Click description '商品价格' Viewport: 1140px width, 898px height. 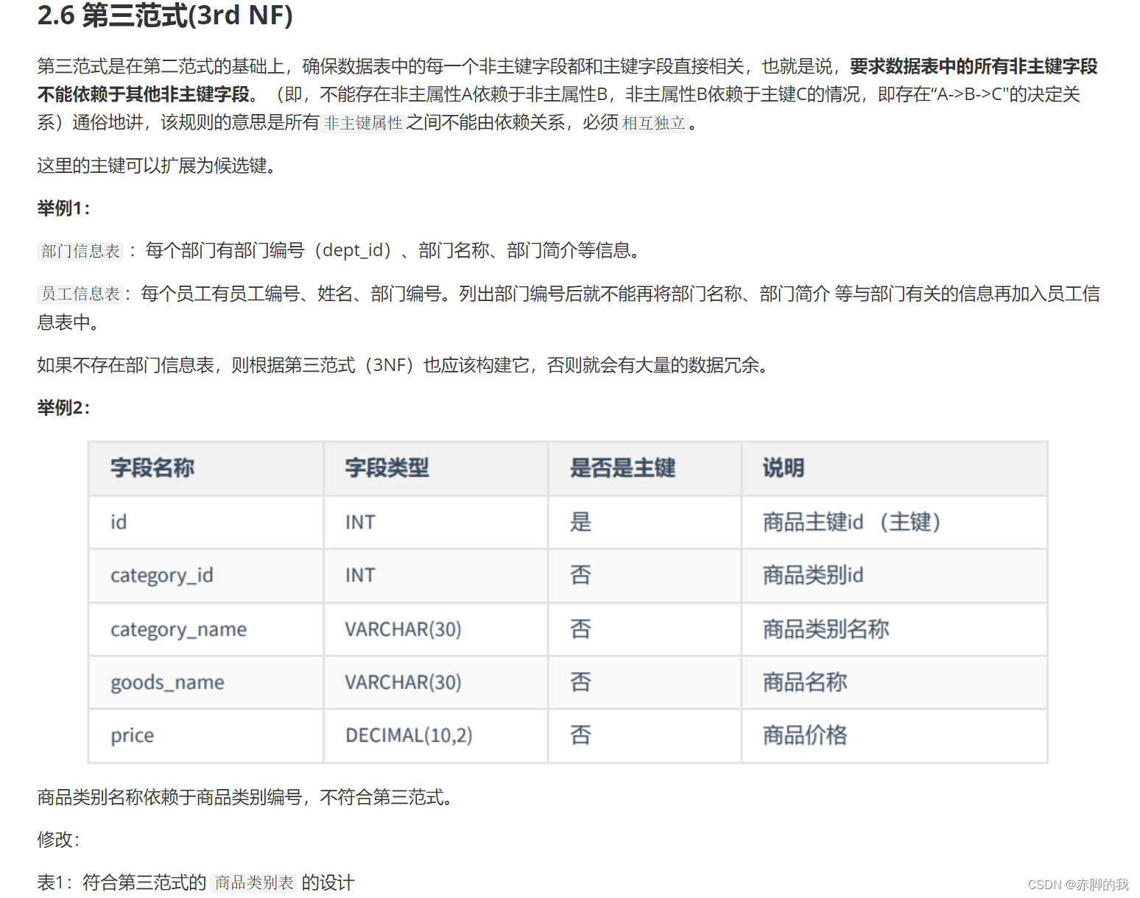click(805, 735)
